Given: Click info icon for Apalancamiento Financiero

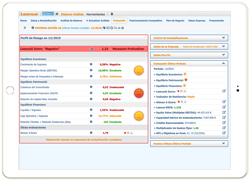Looking at the screenshot, I should tap(91, 93).
